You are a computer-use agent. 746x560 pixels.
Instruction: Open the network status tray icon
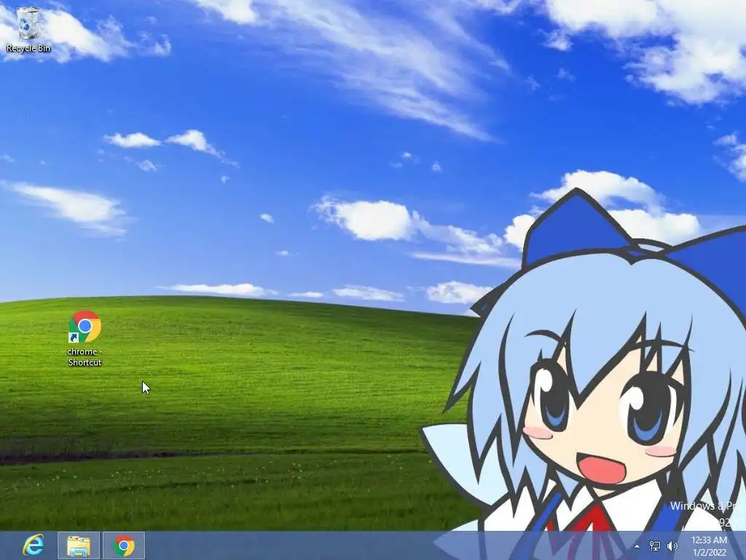[655, 546]
